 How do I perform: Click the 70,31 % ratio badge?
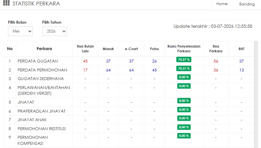click(x=184, y=68)
